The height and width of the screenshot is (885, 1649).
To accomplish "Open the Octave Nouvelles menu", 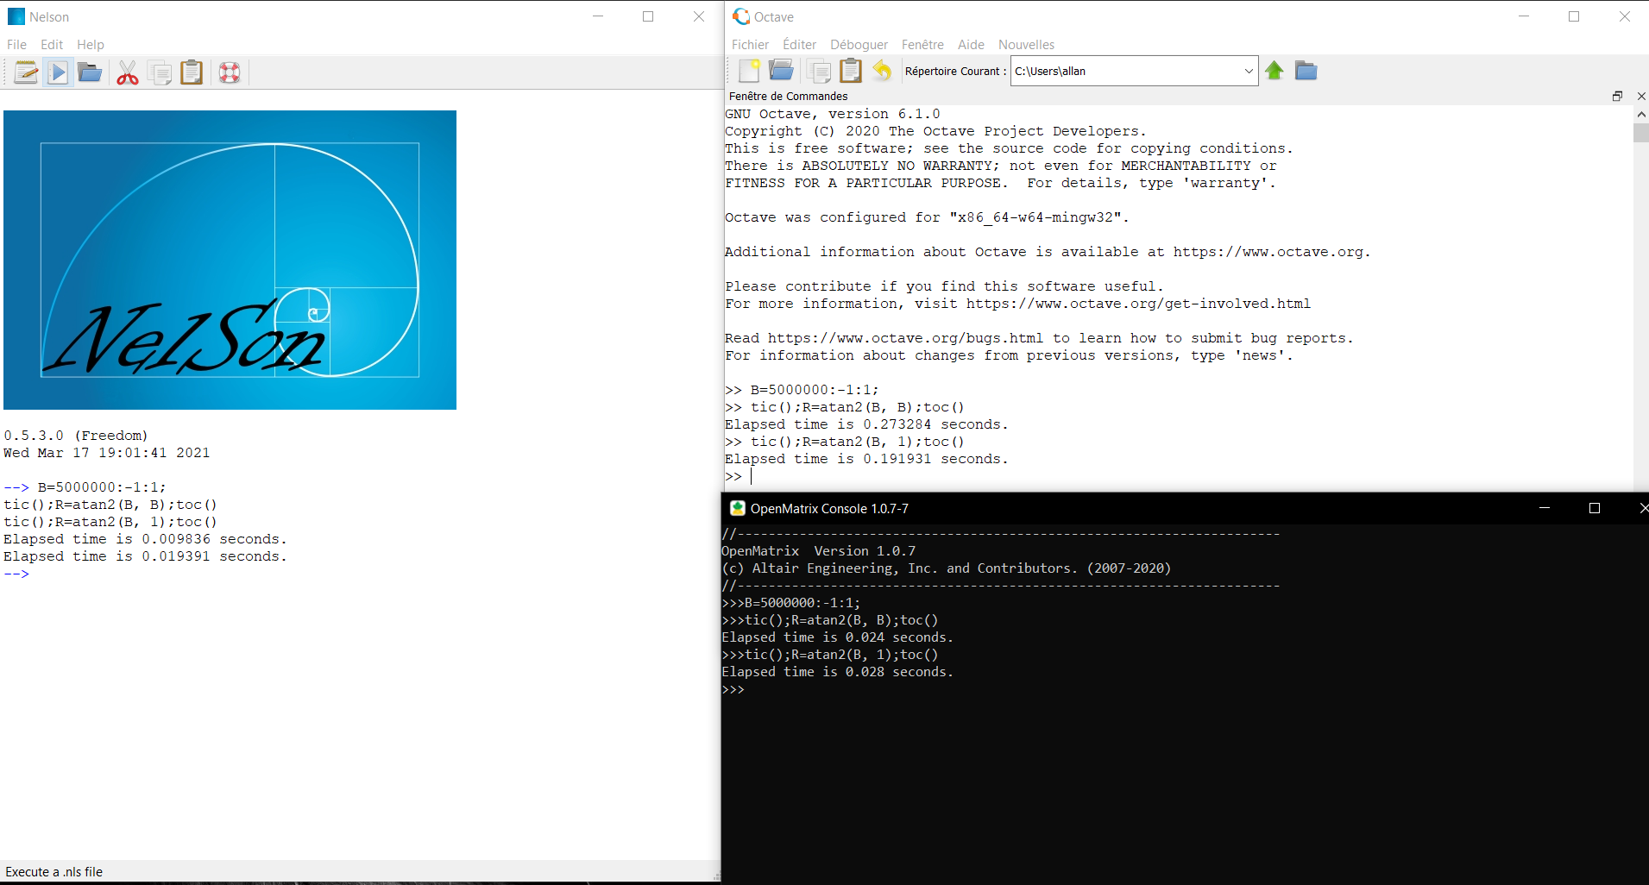I will 1026,45.
